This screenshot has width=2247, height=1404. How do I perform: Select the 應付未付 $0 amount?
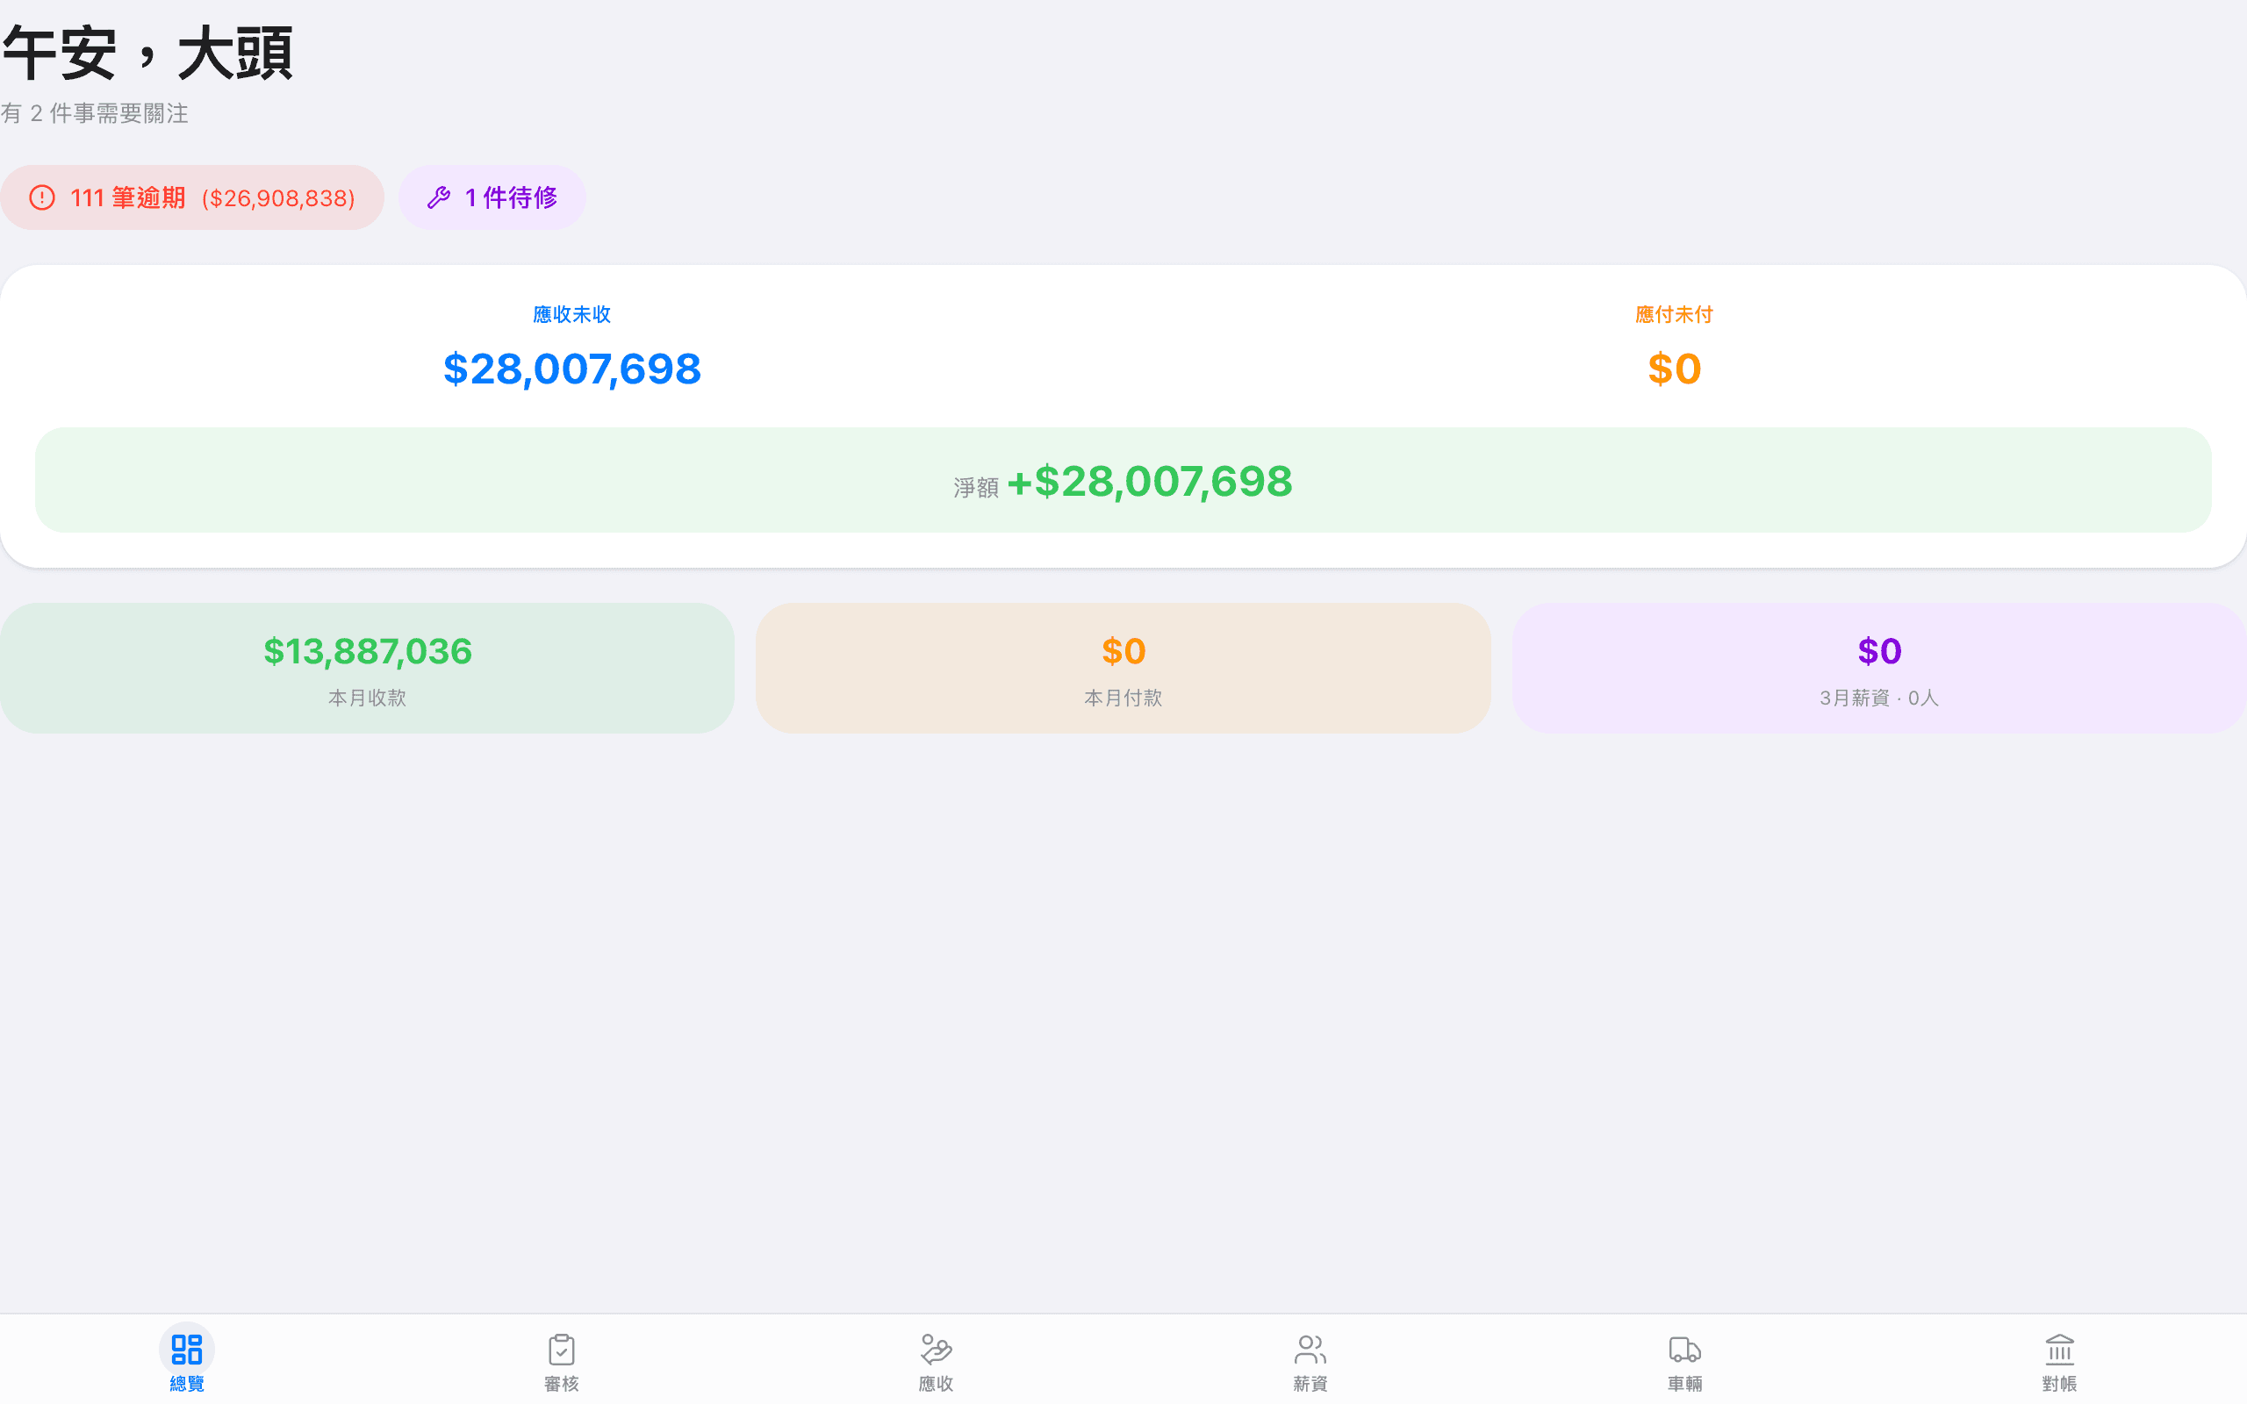coord(1674,369)
